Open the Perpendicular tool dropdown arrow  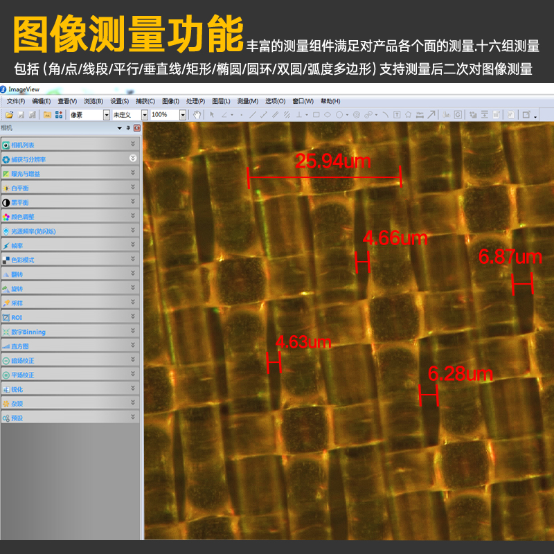(x=307, y=115)
